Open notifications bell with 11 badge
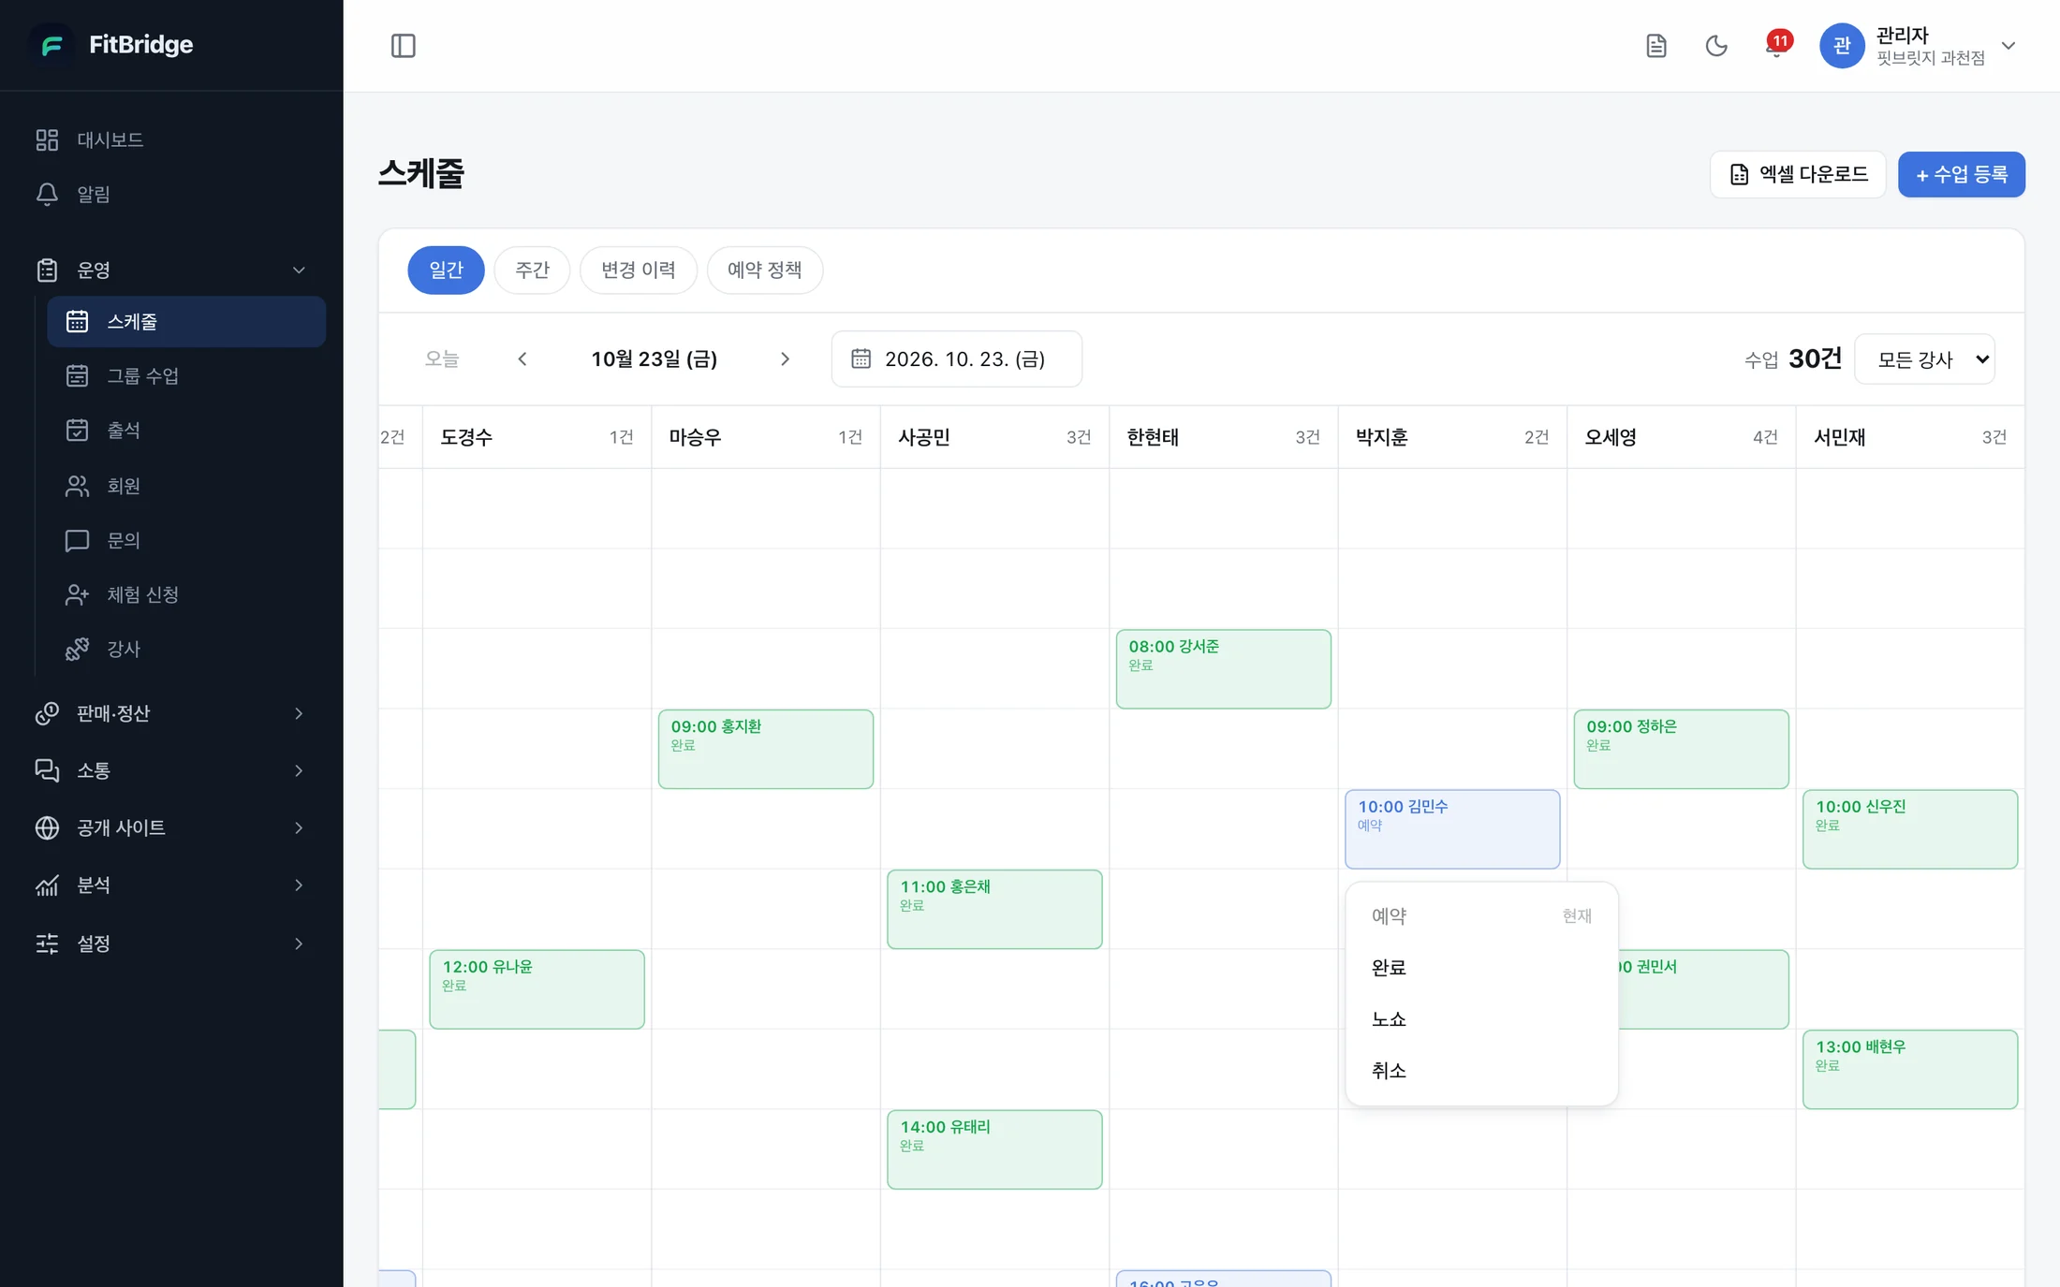Viewport: 2060px width, 1287px height. [x=1776, y=46]
